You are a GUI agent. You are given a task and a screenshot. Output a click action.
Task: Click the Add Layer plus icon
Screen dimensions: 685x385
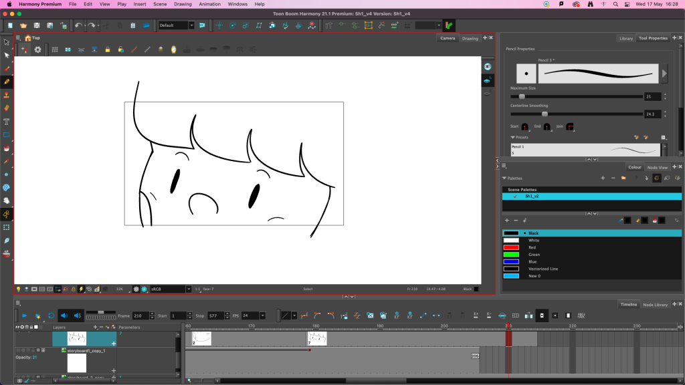(x=95, y=328)
